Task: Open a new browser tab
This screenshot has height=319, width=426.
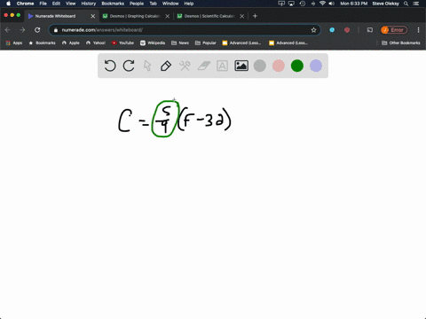Action: 255,16
